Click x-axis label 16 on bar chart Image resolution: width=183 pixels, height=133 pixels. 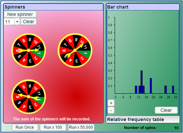click(146, 97)
